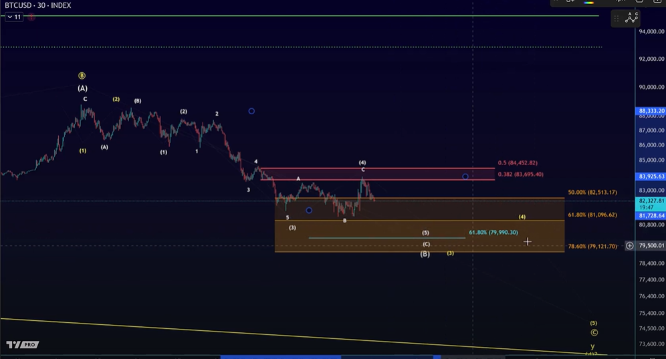Select the blue circle marker in orange zone
This screenshot has height=359, width=666.
(x=309, y=211)
